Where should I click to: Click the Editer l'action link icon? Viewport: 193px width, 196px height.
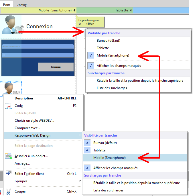point(8,174)
